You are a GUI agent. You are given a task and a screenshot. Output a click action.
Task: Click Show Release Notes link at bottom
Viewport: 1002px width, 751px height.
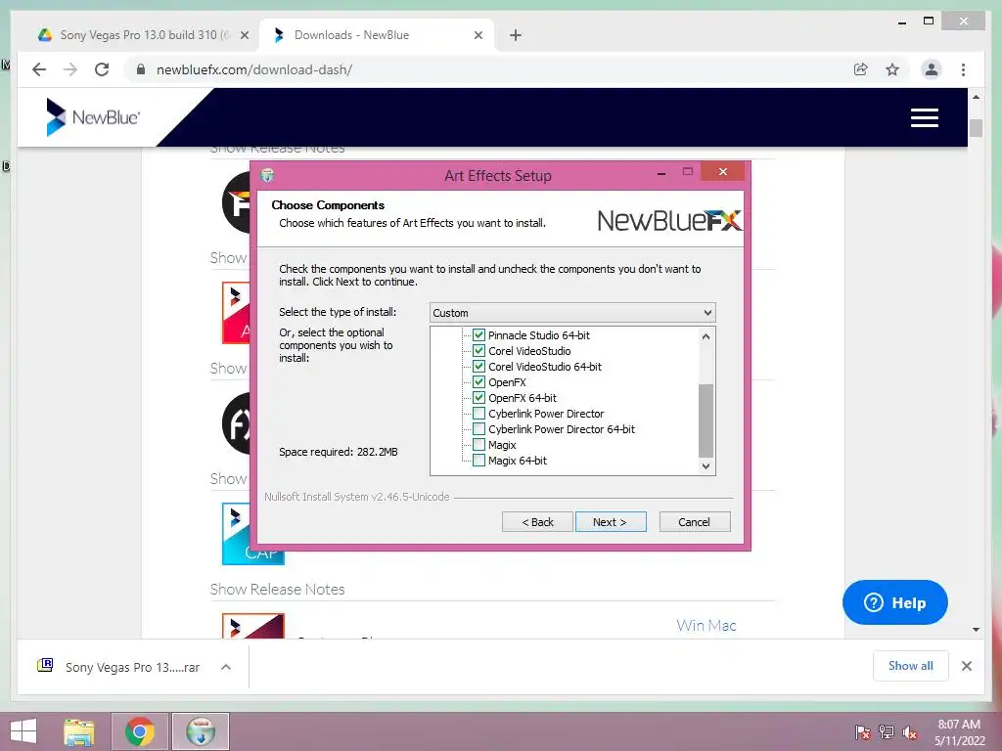(x=277, y=589)
